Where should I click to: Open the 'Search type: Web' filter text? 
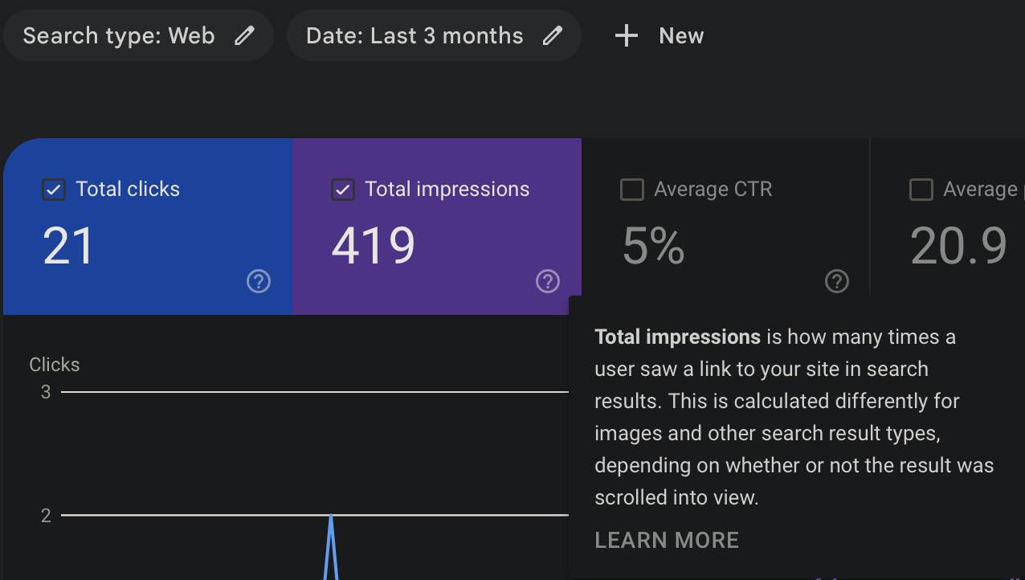pyautogui.click(x=119, y=35)
